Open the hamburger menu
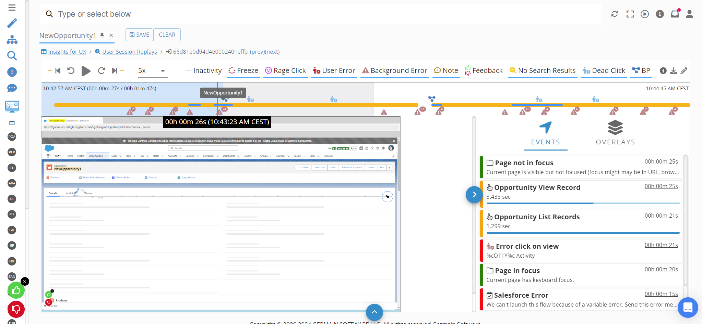The width and height of the screenshot is (702, 324). [12, 8]
